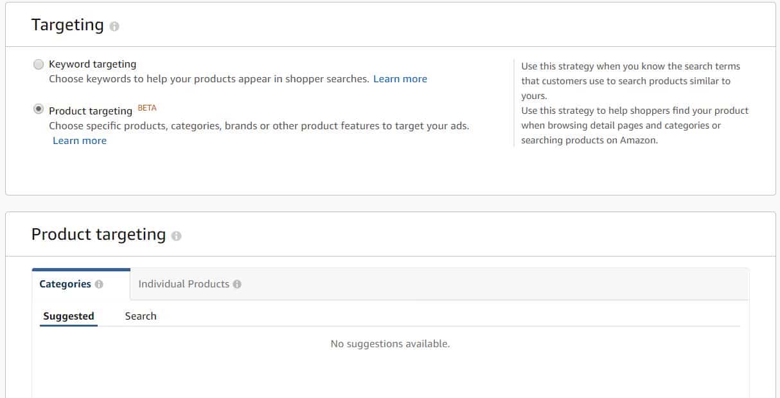
Task: Switch to the Categories tab
Action: click(81, 284)
